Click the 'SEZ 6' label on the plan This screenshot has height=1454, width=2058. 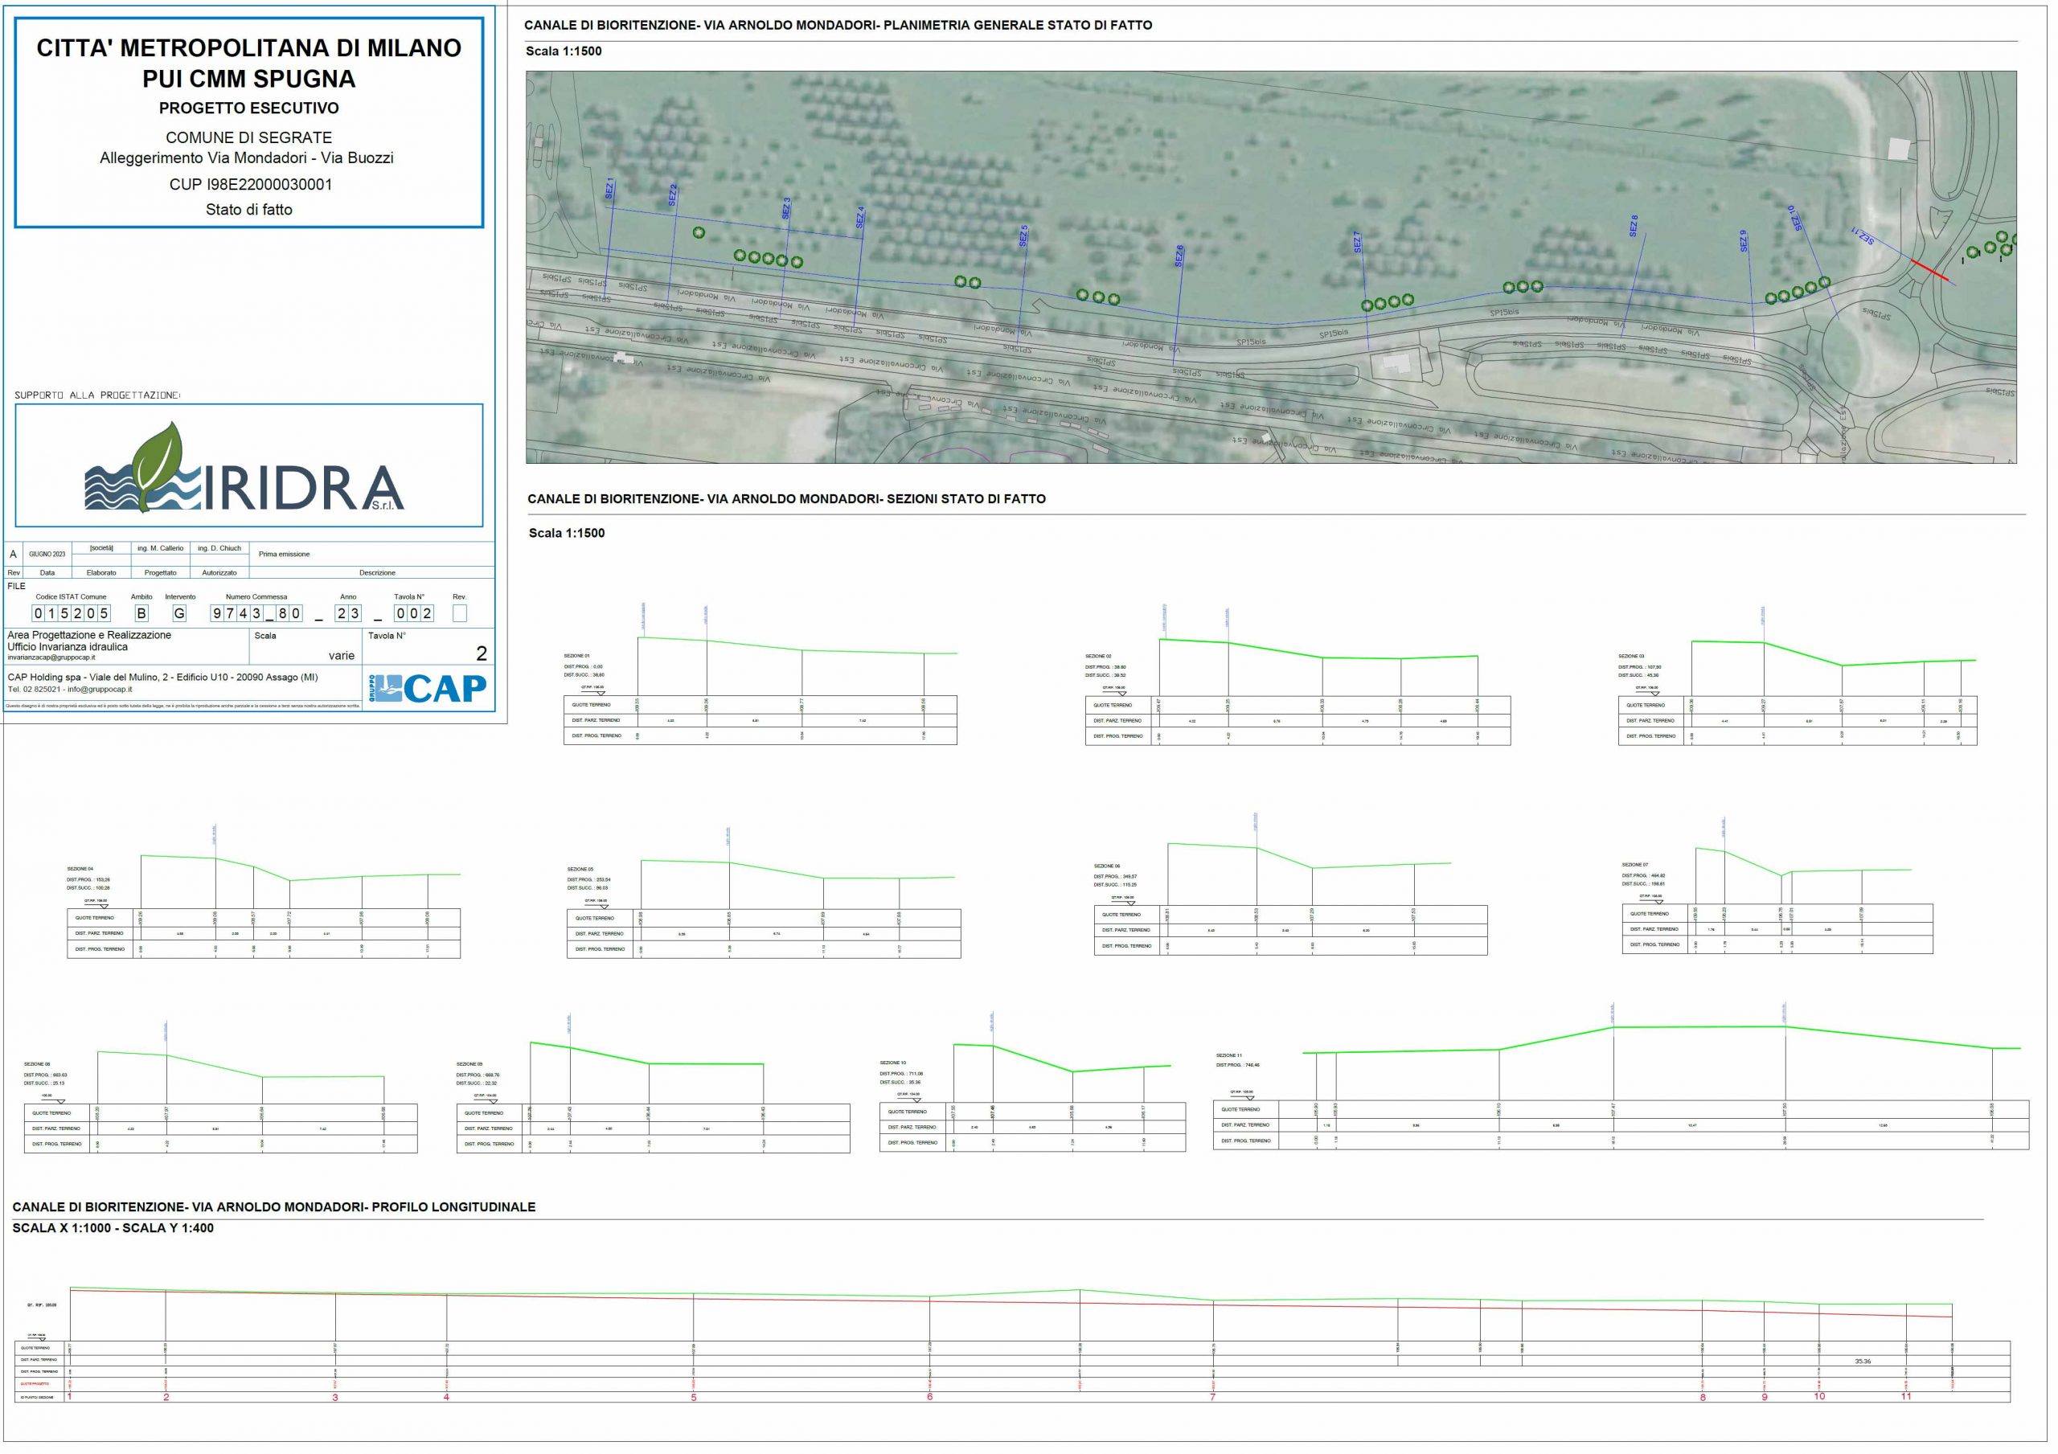click(x=1179, y=256)
